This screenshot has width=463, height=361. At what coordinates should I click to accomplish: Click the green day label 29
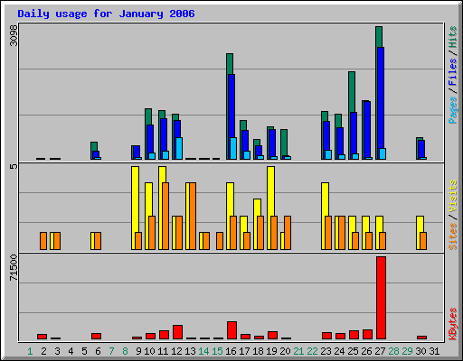407,351
